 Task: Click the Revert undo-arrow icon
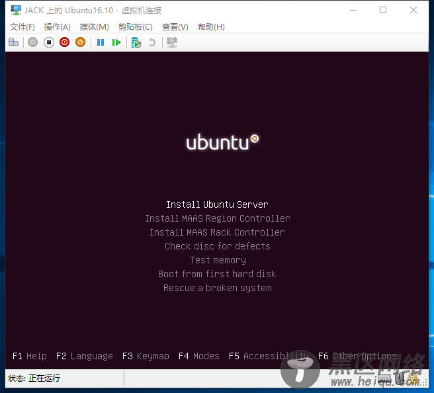coord(152,42)
